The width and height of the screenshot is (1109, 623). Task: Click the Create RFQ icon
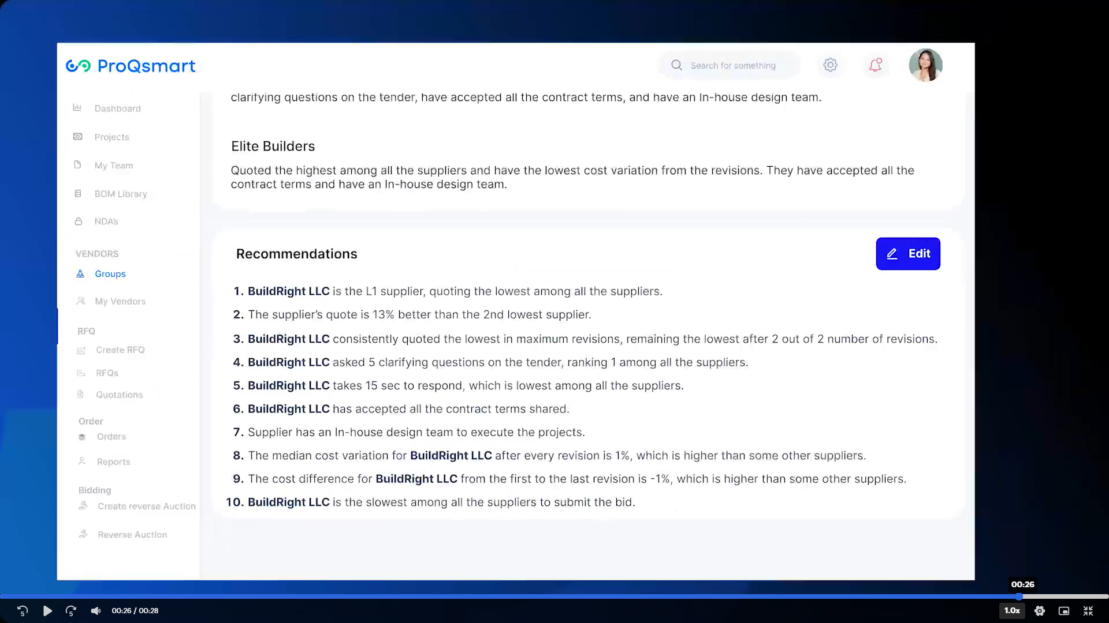click(81, 350)
